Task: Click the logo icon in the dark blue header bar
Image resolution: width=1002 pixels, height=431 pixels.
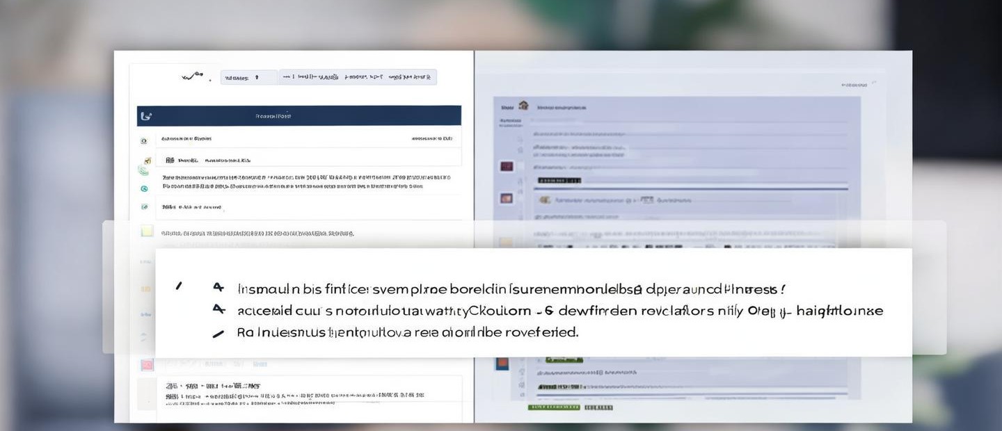Action: [145, 116]
